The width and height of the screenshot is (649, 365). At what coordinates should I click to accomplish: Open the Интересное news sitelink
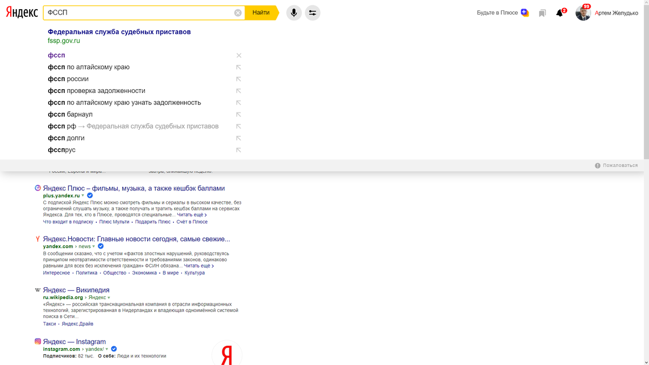(56, 273)
